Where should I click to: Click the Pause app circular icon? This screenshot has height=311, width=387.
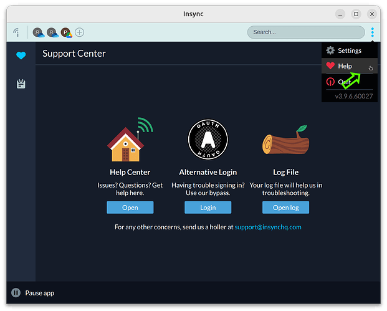coord(16,293)
